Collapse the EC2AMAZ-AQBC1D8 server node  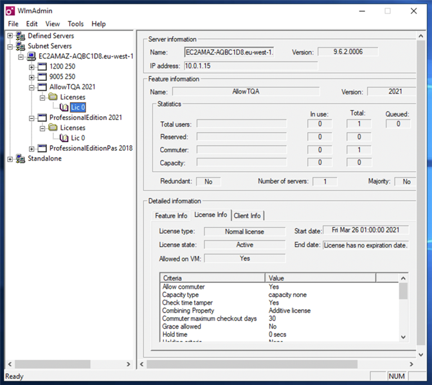[x=21, y=56]
